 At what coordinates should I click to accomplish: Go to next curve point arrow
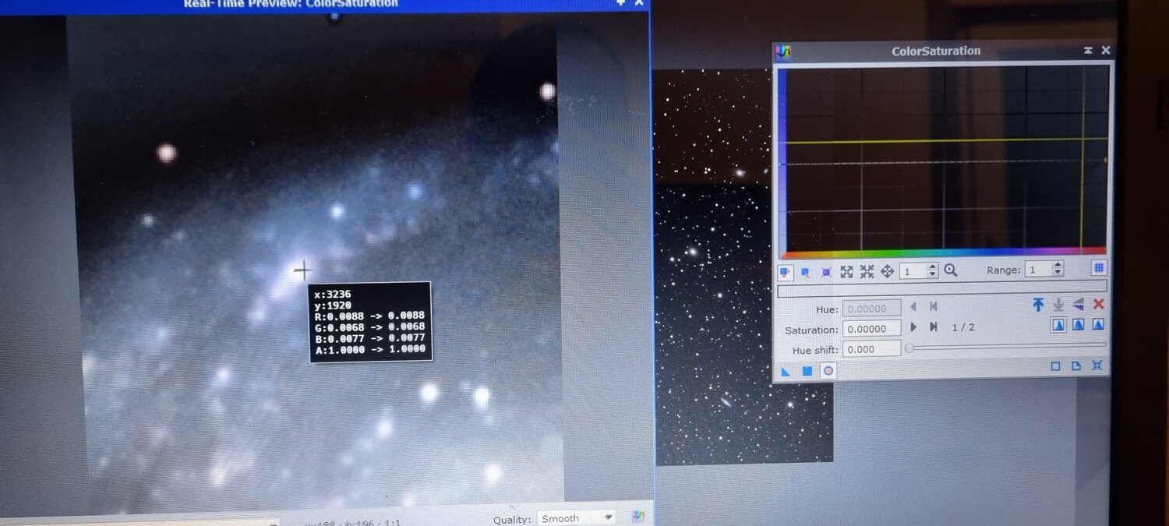click(913, 327)
